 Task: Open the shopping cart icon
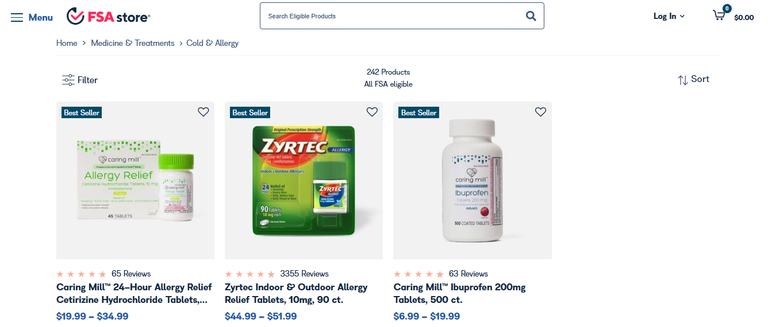pos(719,15)
